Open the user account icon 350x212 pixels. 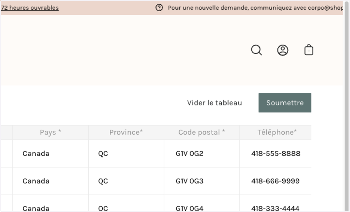283,50
